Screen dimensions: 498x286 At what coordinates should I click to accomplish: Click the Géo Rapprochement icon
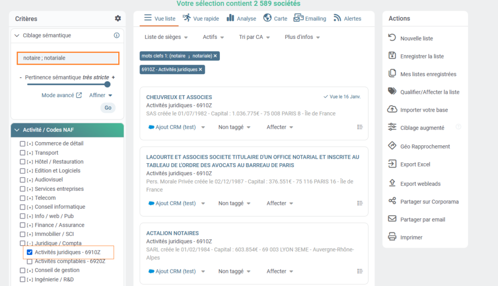coord(392,146)
